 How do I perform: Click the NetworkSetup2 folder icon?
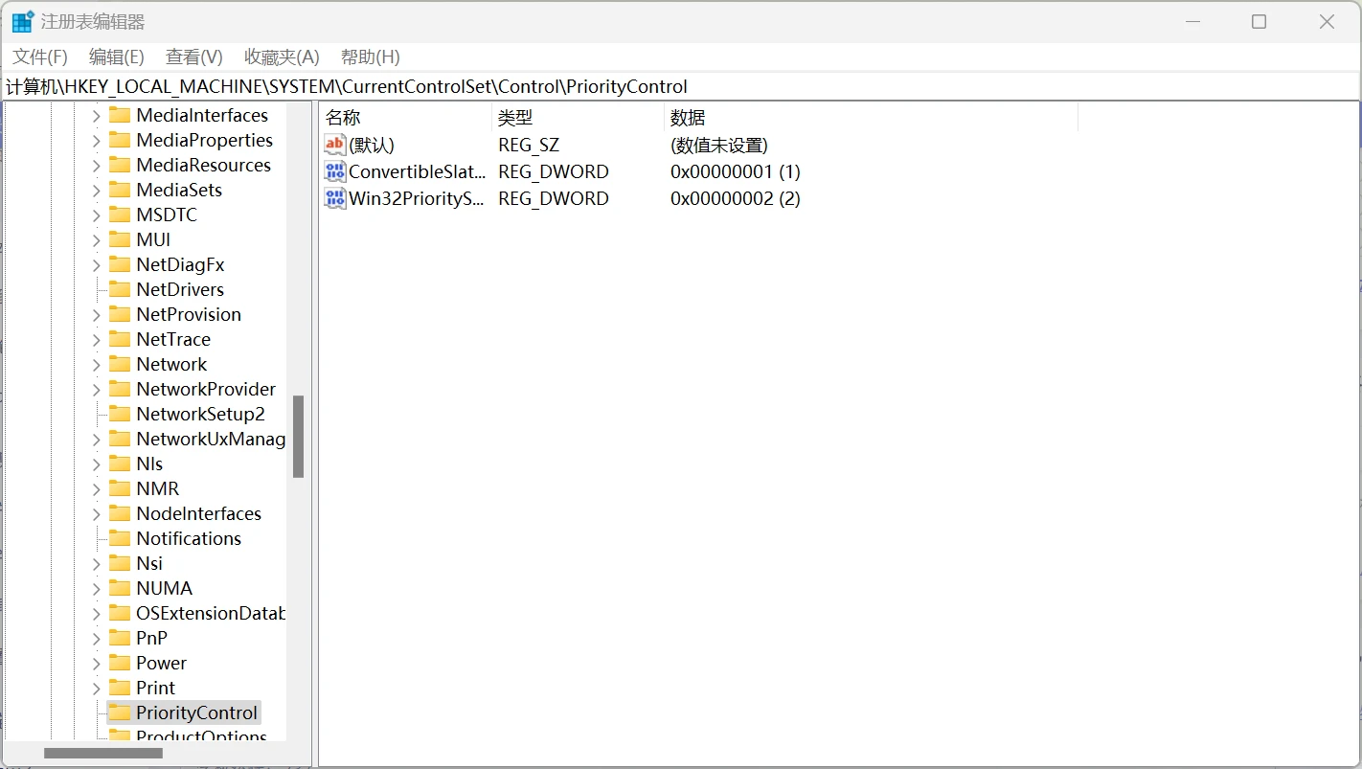pos(120,414)
